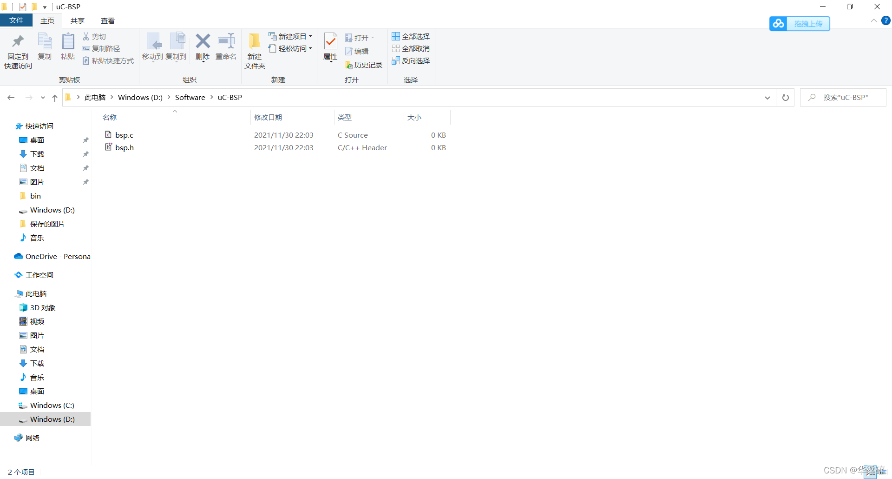Click Copy path (复制路径)
The height and width of the screenshot is (479, 892).
coord(101,48)
